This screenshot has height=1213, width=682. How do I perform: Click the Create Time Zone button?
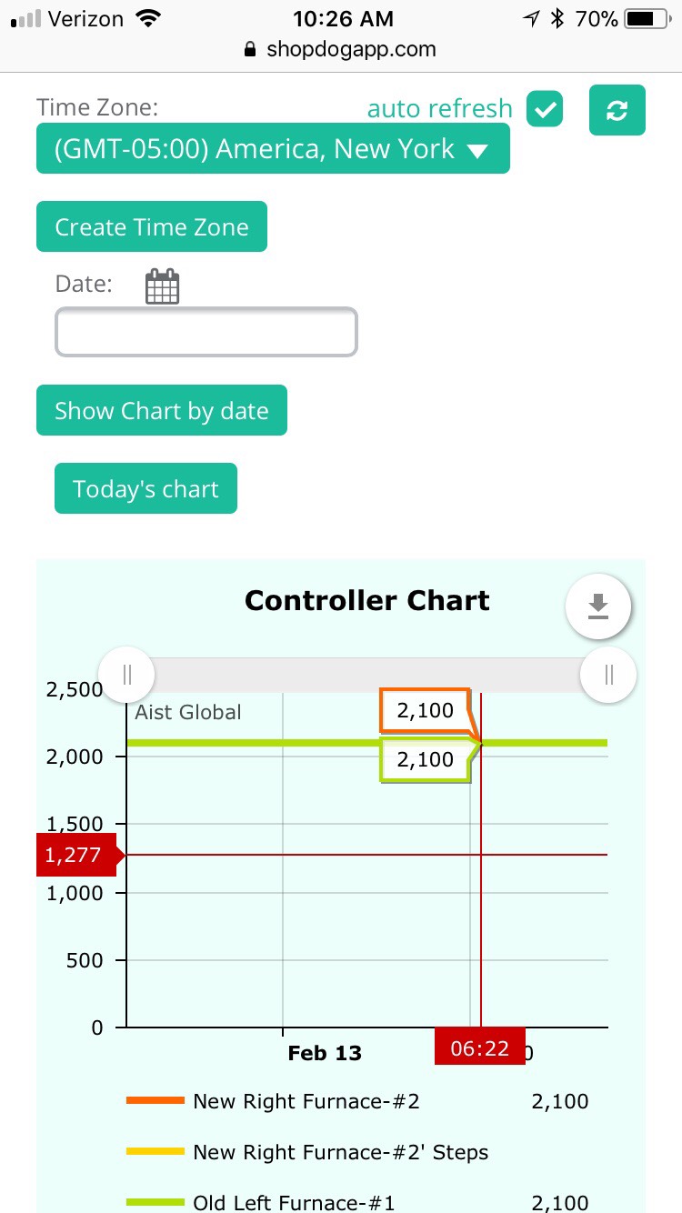pos(152,226)
